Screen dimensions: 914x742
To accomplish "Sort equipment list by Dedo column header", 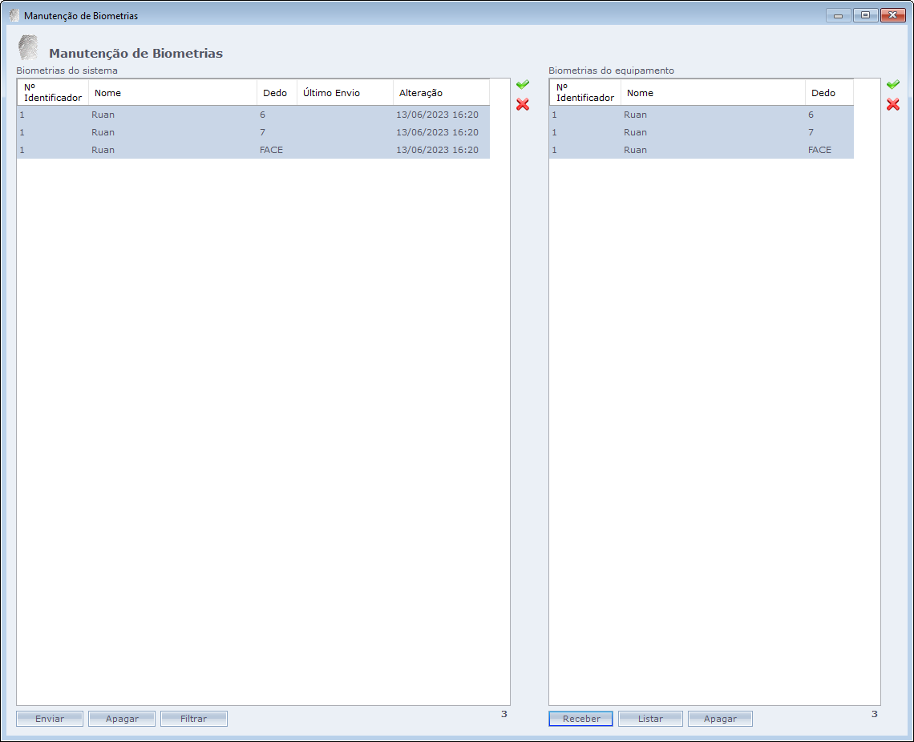I will (x=829, y=93).
